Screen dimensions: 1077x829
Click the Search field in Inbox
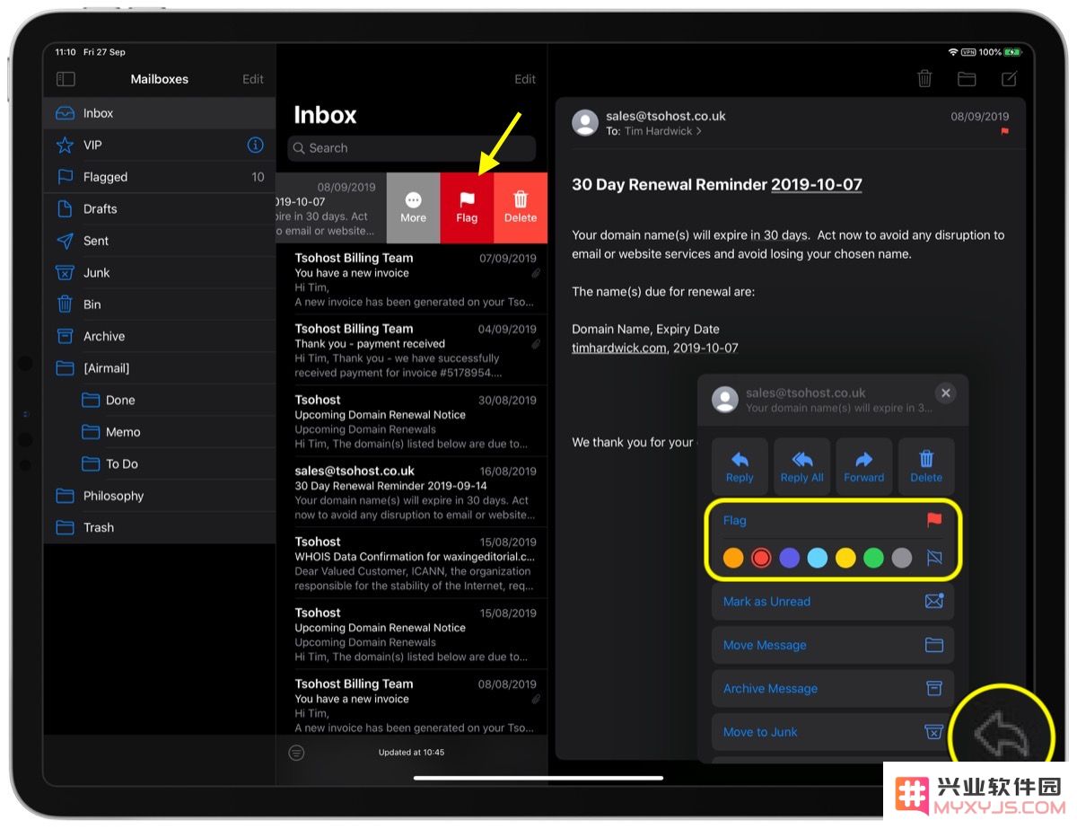(412, 148)
